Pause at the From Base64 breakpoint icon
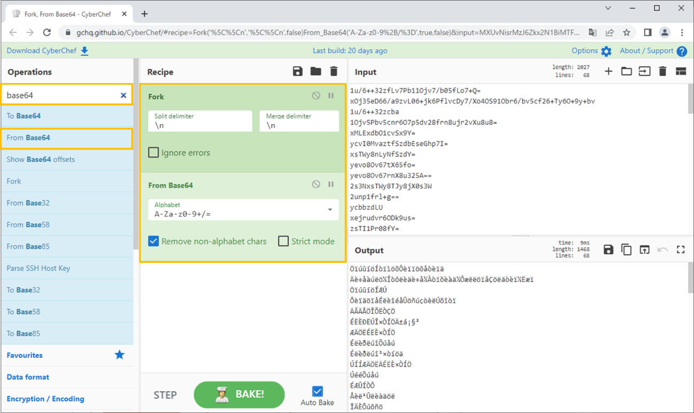694x413 pixels. pos(331,185)
